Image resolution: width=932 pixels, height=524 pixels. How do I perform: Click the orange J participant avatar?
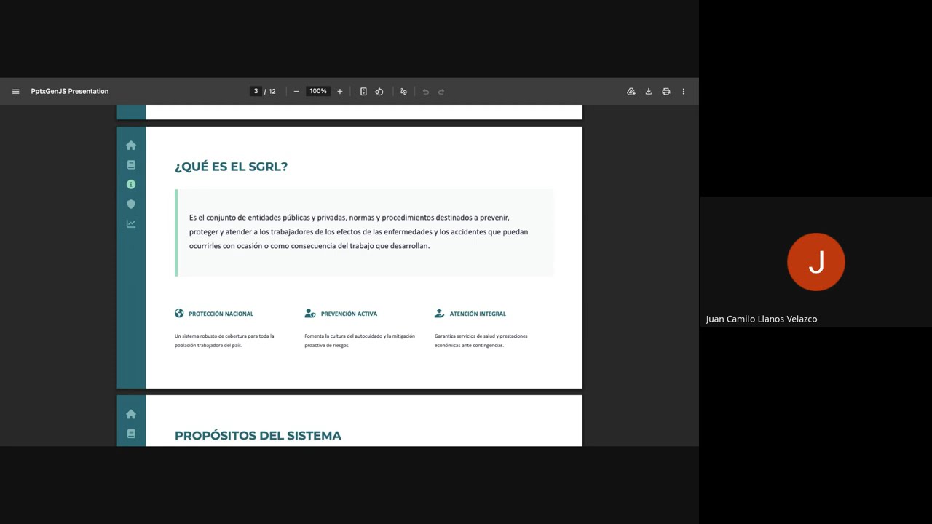[x=816, y=262]
